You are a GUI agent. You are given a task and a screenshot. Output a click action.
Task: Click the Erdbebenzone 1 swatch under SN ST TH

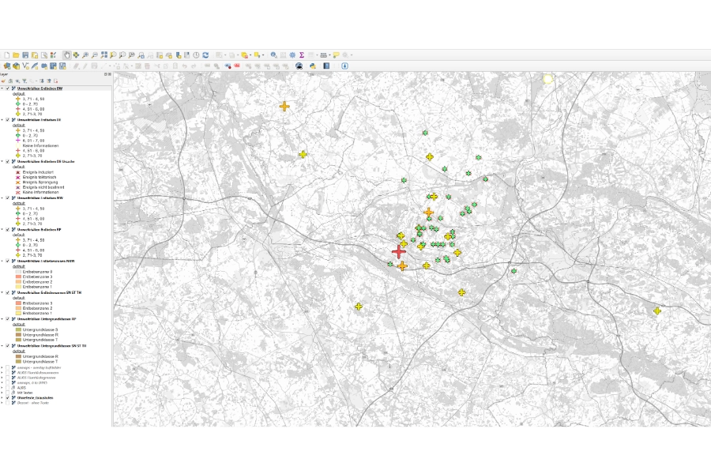pyautogui.click(x=18, y=314)
